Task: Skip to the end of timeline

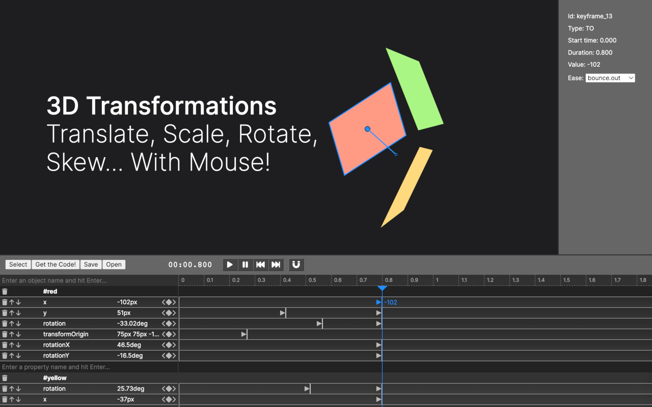Action: coord(276,265)
